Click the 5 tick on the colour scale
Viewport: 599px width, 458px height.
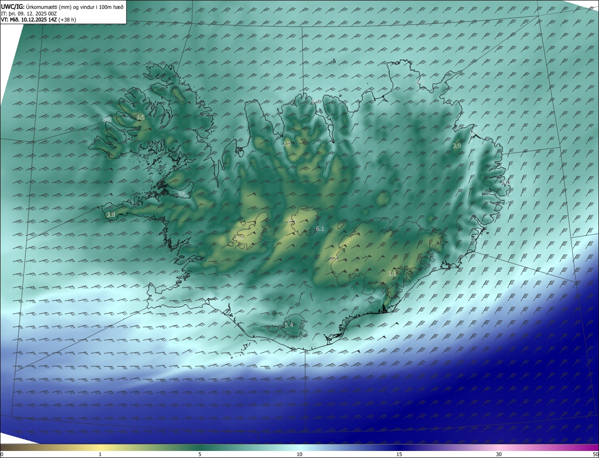point(200,454)
